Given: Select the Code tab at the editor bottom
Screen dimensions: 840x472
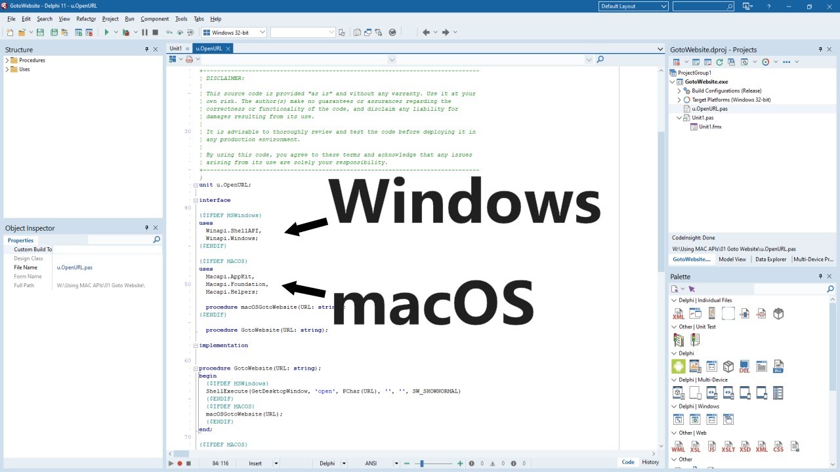Looking at the screenshot, I should point(628,462).
